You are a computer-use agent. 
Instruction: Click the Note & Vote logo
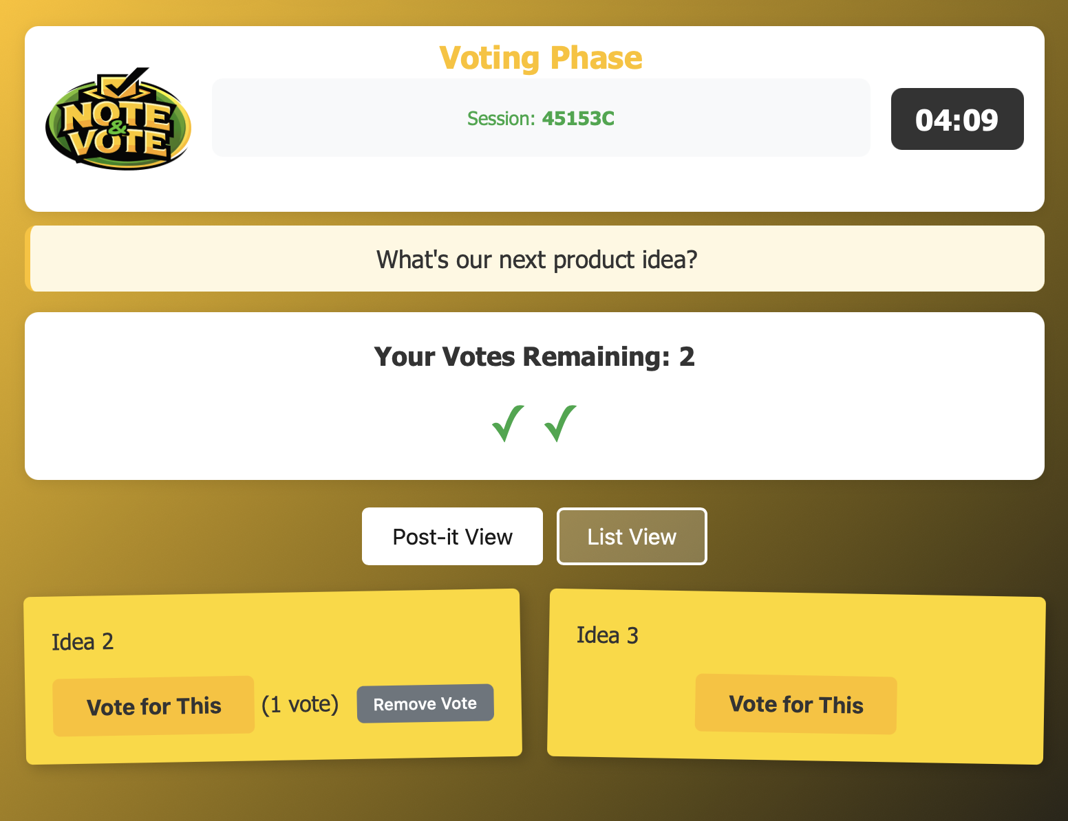[117, 118]
